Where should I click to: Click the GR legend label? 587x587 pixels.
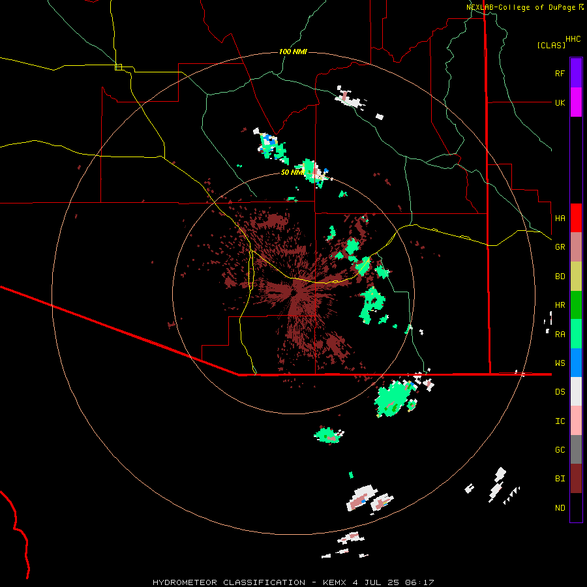click(560, 247)
